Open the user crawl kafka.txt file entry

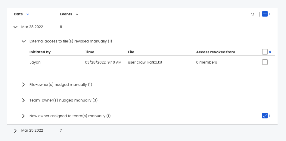click(x=145, y=62)
